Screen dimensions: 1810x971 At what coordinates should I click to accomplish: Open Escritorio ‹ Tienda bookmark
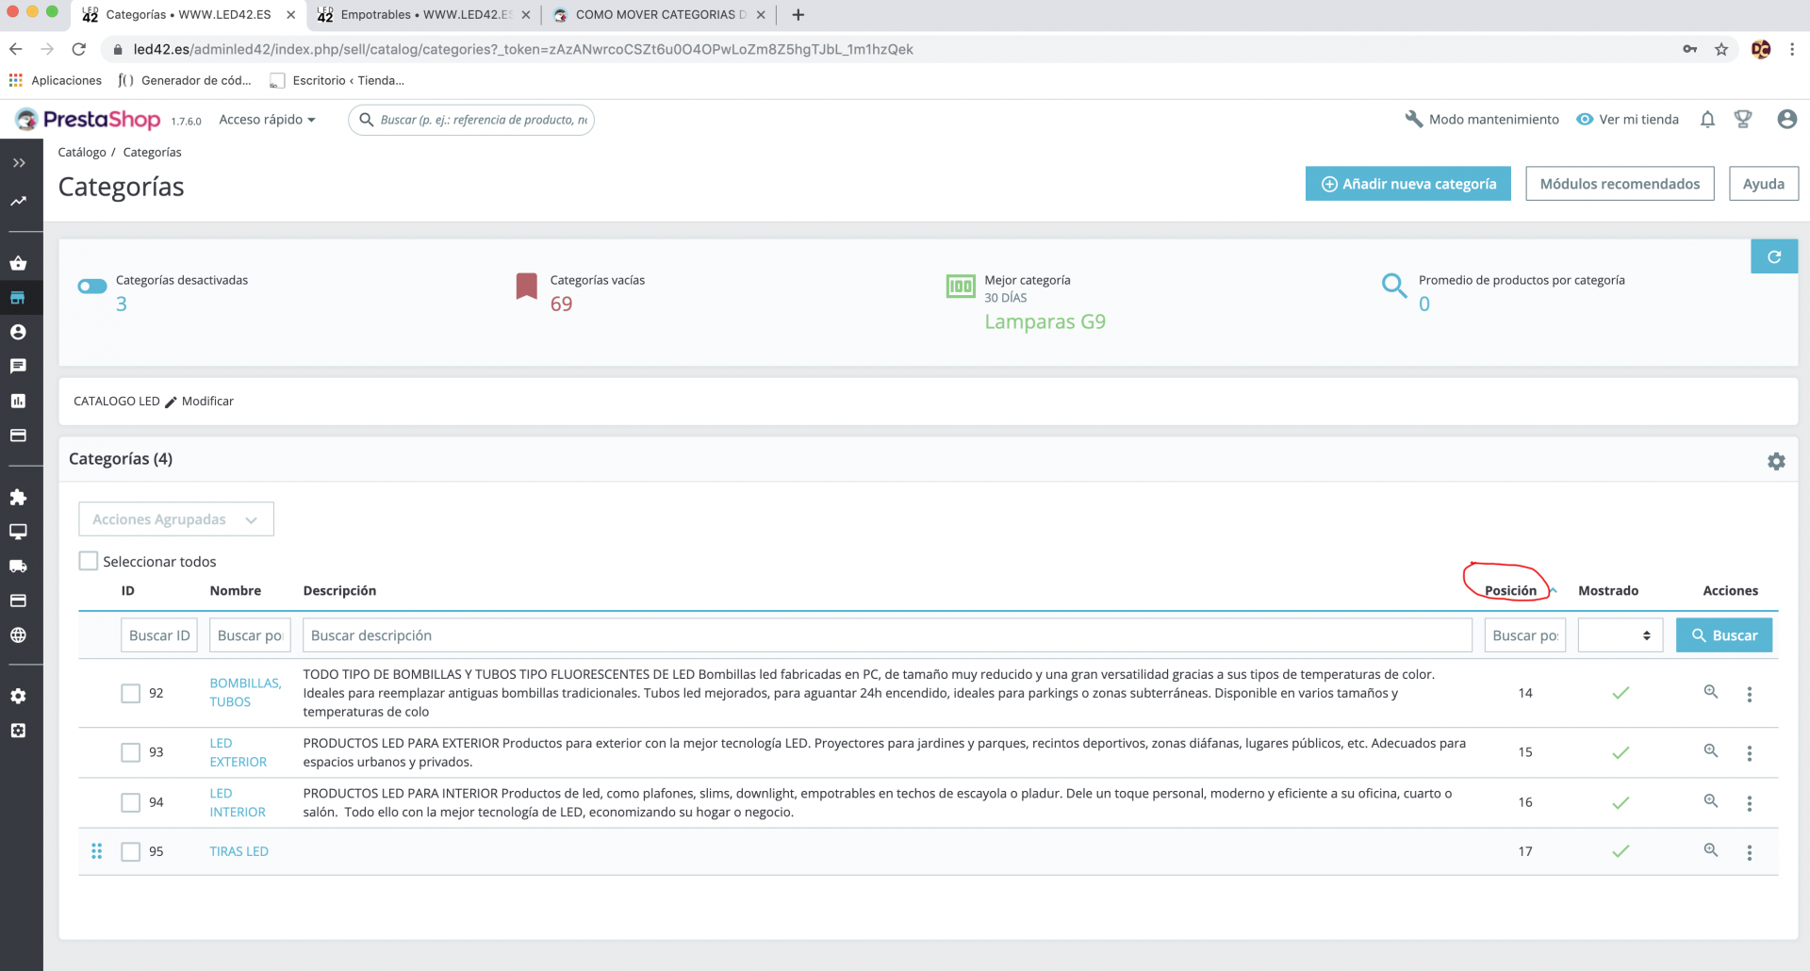pos(337,80)
